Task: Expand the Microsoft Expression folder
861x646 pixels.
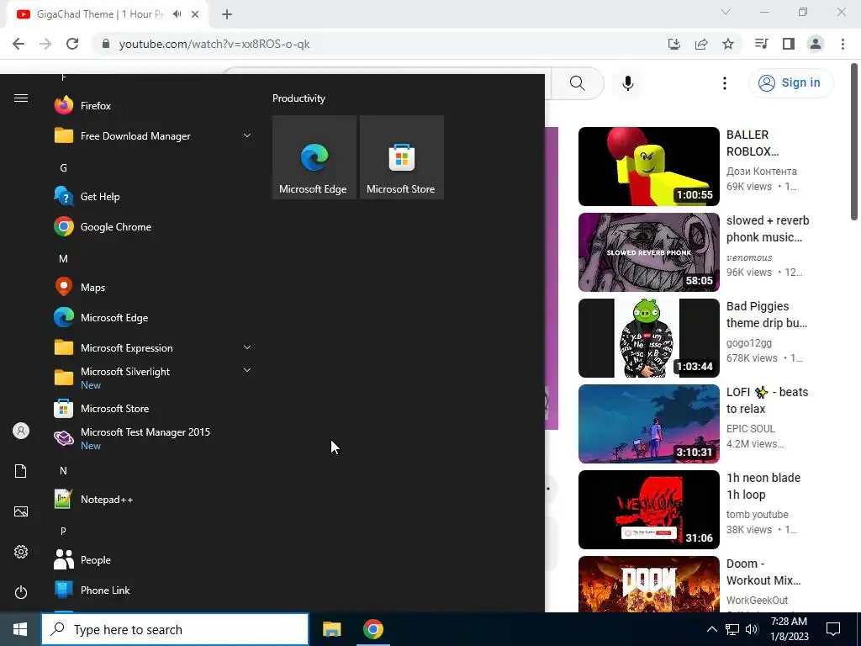Action: coord(153,347)
